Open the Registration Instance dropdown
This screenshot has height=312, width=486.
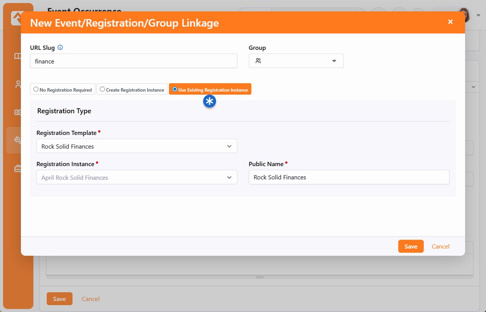click(x=137, y=177)
